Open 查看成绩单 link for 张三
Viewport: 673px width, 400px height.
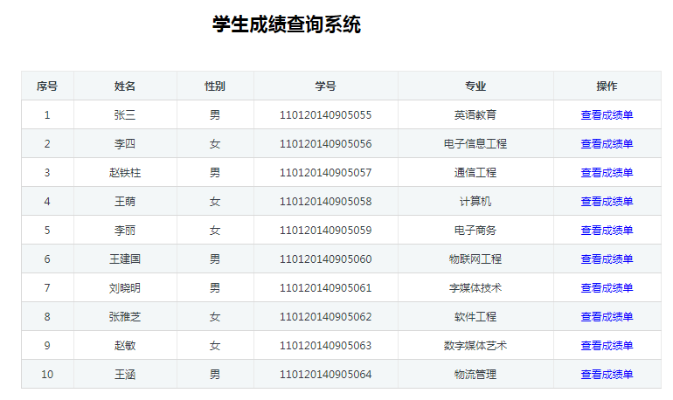[607, 115]
